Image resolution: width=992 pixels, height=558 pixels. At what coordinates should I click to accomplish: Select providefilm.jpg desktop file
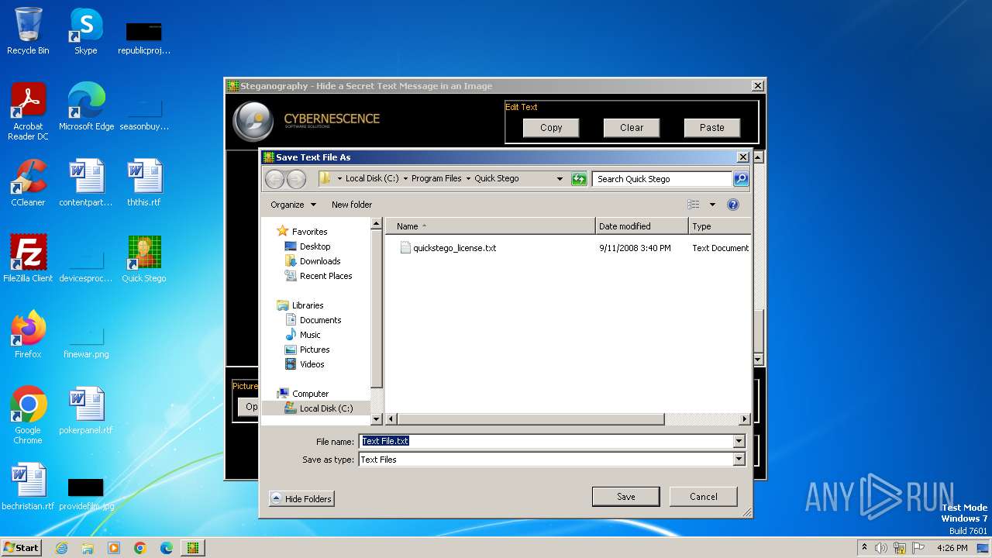tap(86, 494)
